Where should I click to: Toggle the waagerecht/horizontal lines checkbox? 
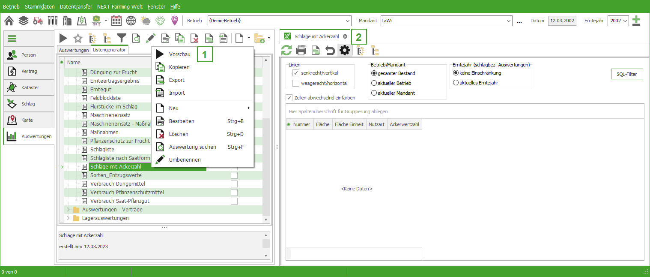[x=296, y=83]
